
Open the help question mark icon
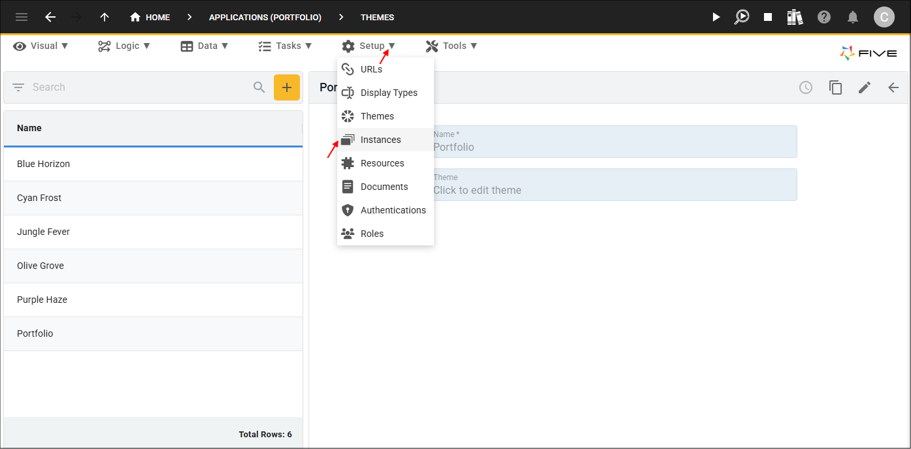[x=824, y=17]
